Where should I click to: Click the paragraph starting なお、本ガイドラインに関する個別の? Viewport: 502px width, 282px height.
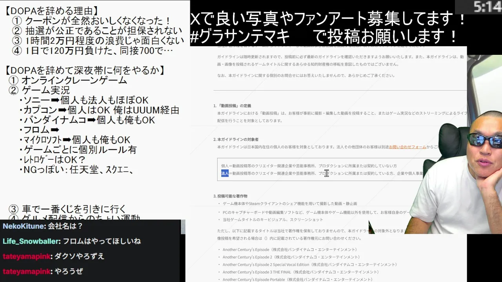[306, 76]
